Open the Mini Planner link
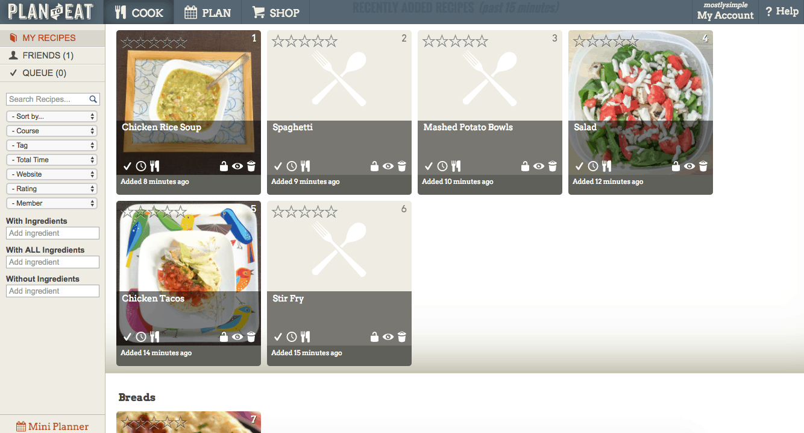804x433 pixels. pyautogui.click(x=52, y=426)
